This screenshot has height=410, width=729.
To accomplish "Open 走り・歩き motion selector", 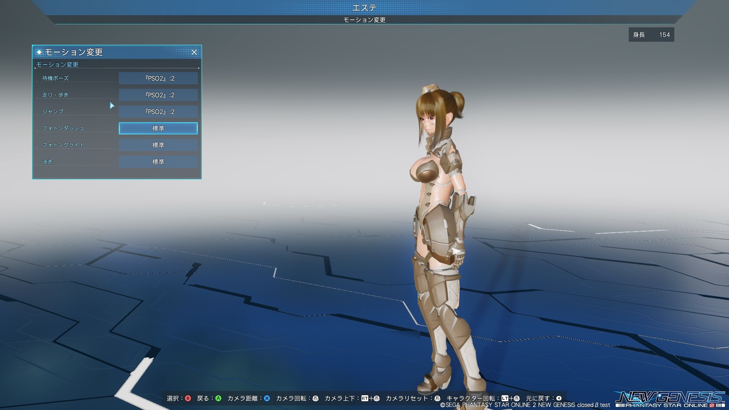I will click(x=158, y=95).
